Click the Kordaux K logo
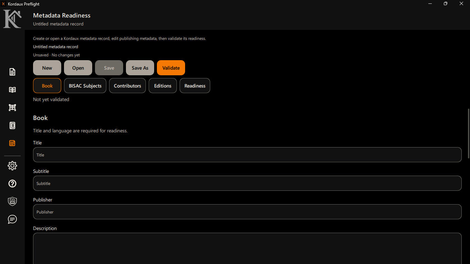 12,19
